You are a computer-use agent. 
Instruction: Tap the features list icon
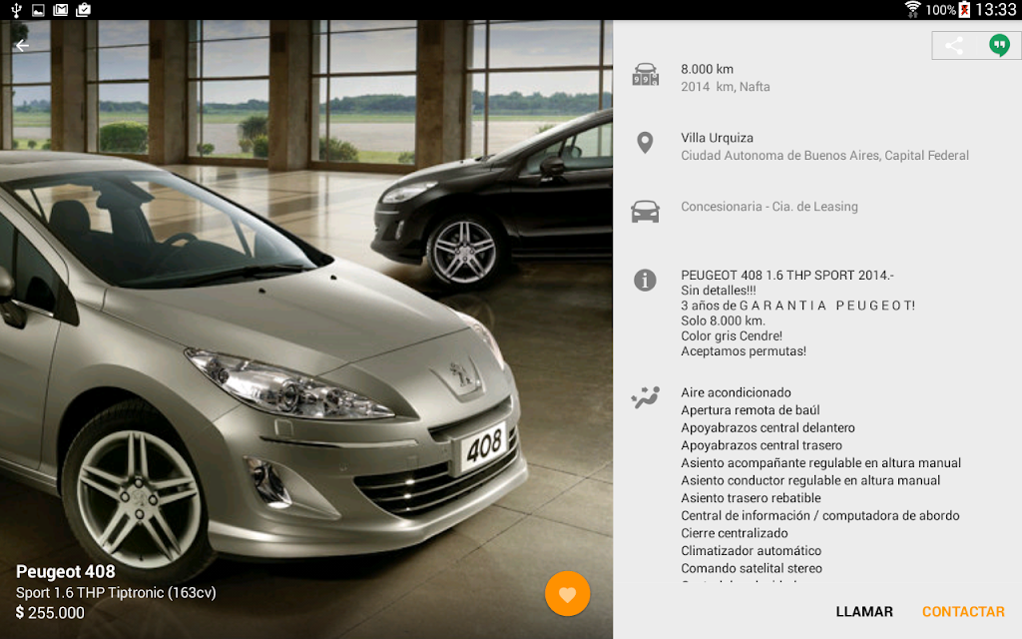pyautogui.click(x=646, y=397)
